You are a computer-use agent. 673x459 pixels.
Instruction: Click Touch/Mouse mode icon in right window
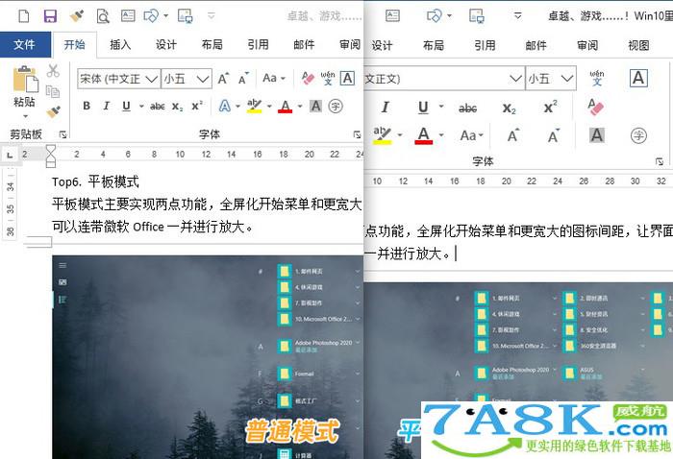[x=477, y=16]
